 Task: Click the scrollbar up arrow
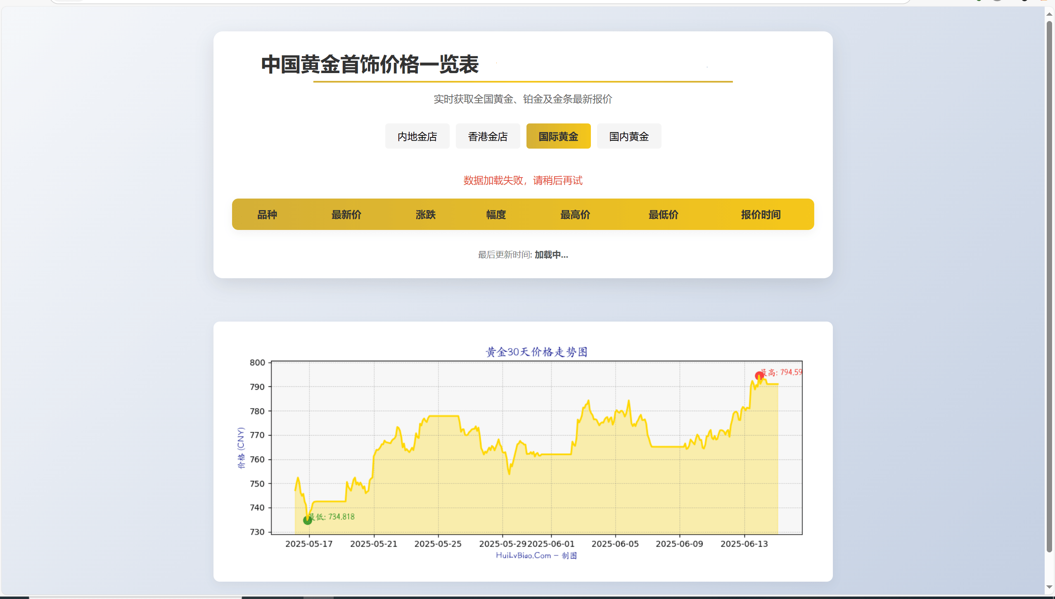pyautogui.click(x=1049, y=14)
